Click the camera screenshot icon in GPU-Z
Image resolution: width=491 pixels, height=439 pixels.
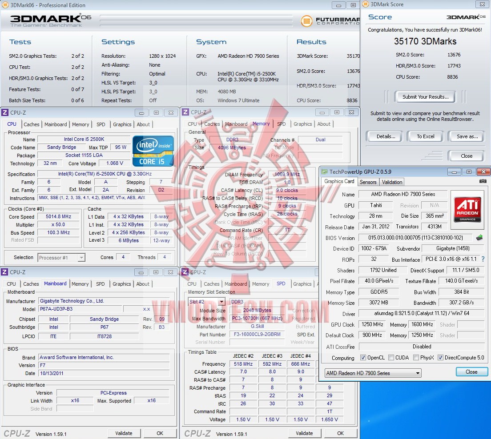point(483,181)
